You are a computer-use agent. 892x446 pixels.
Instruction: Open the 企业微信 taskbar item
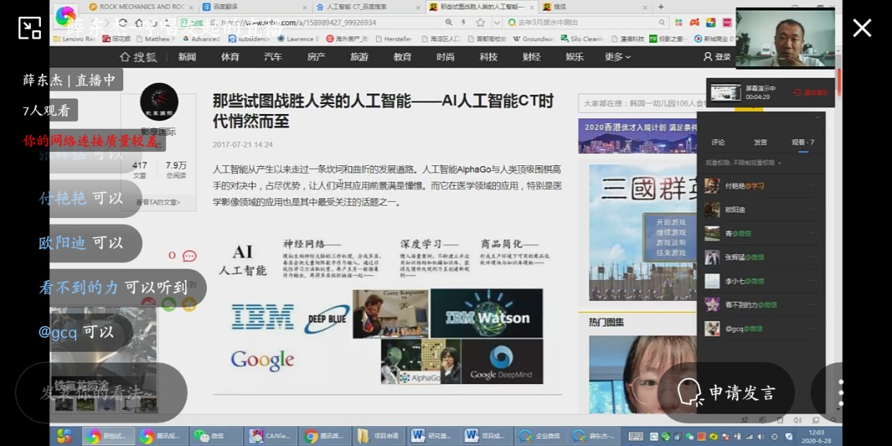point(540,436)
